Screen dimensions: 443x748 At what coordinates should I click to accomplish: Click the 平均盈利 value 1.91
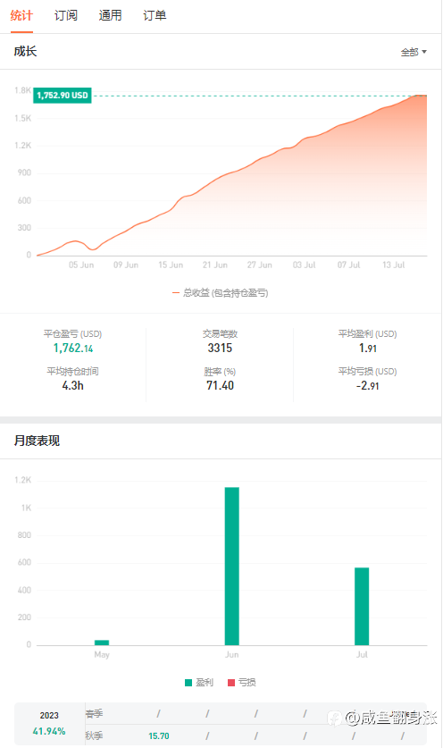pos(368,349)
